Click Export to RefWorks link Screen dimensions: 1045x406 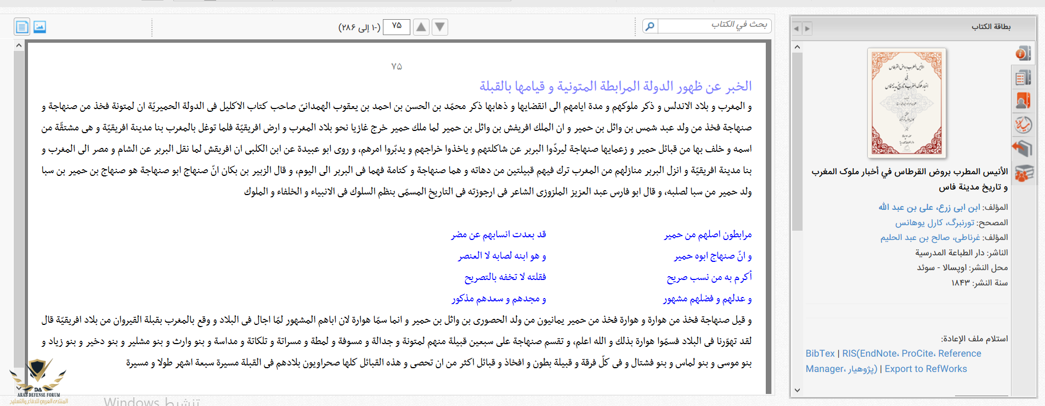point(925,369)
